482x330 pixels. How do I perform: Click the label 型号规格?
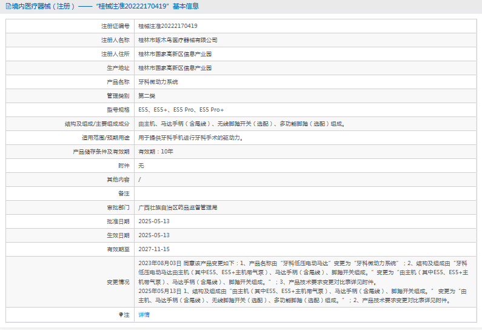pos(118,110)
